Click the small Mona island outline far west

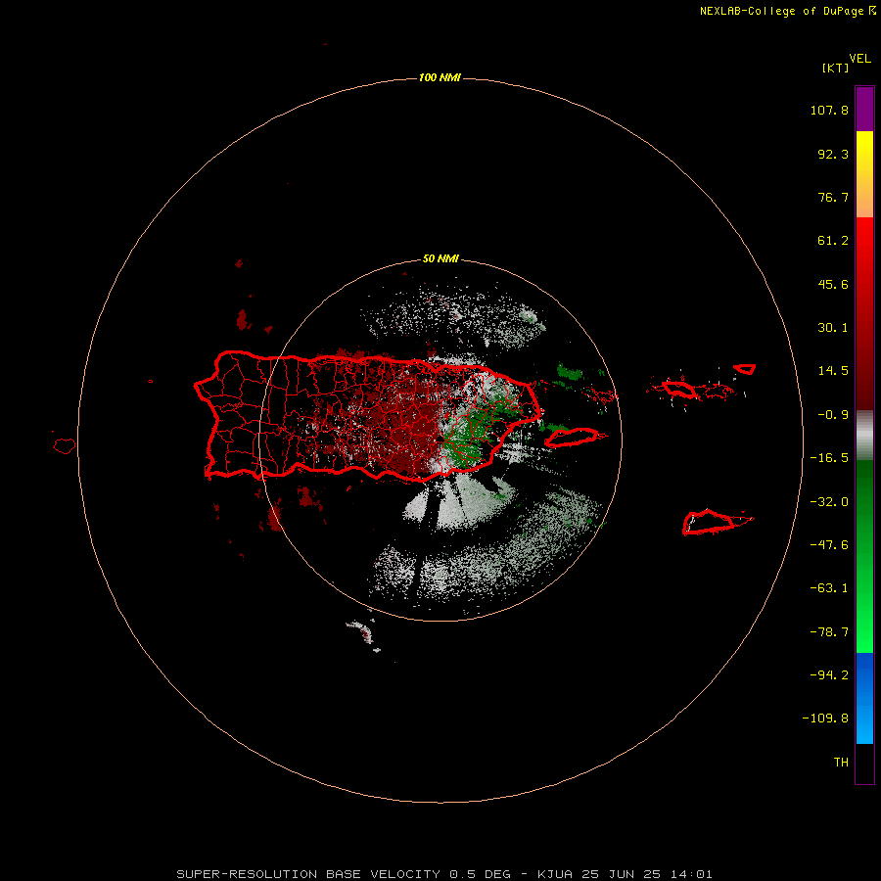(65, 446)
